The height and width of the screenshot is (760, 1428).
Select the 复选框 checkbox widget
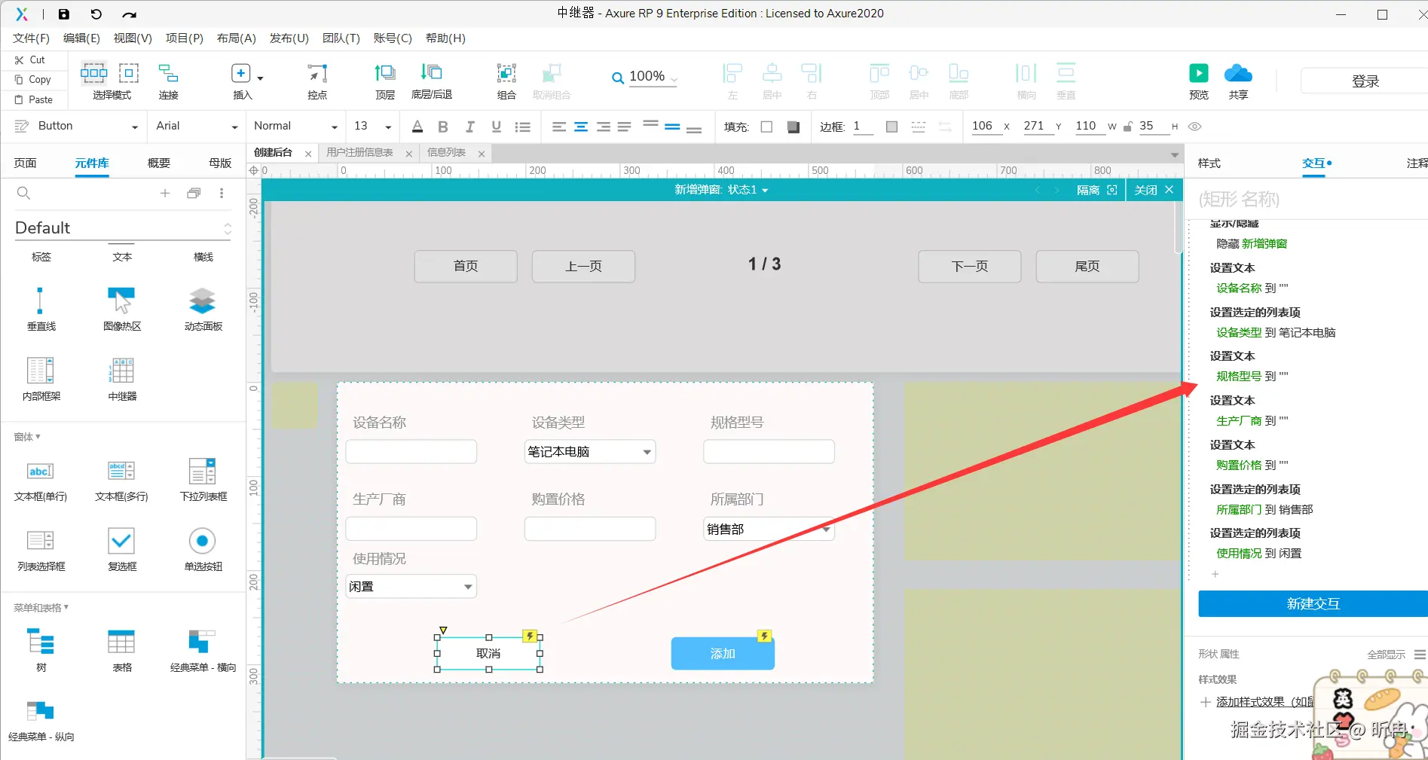[122, 549]
